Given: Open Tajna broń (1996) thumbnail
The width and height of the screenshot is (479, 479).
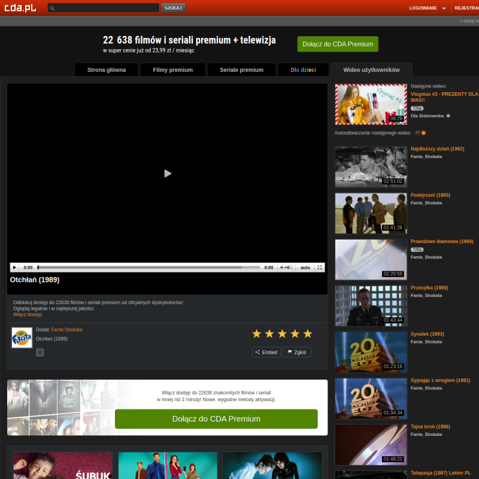Looking at the screenshot, I should click(x=371, y=445).
